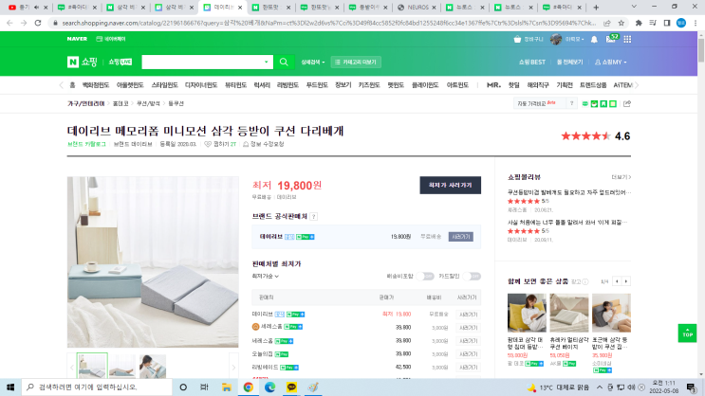This screenshot has width=705, height=396.
Task: Open 더보기 link in 쇼핑몰리뷰
Action: tap(621, 177)
